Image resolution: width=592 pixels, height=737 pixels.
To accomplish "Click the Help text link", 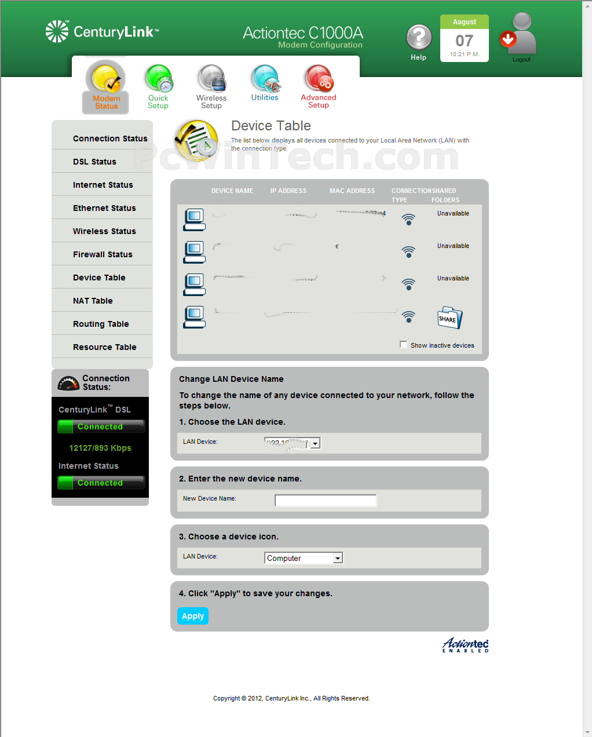I will click(418, 57).
